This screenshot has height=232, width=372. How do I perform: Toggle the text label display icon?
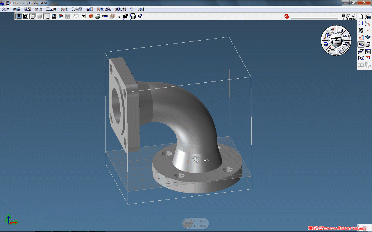click(26, 16)
